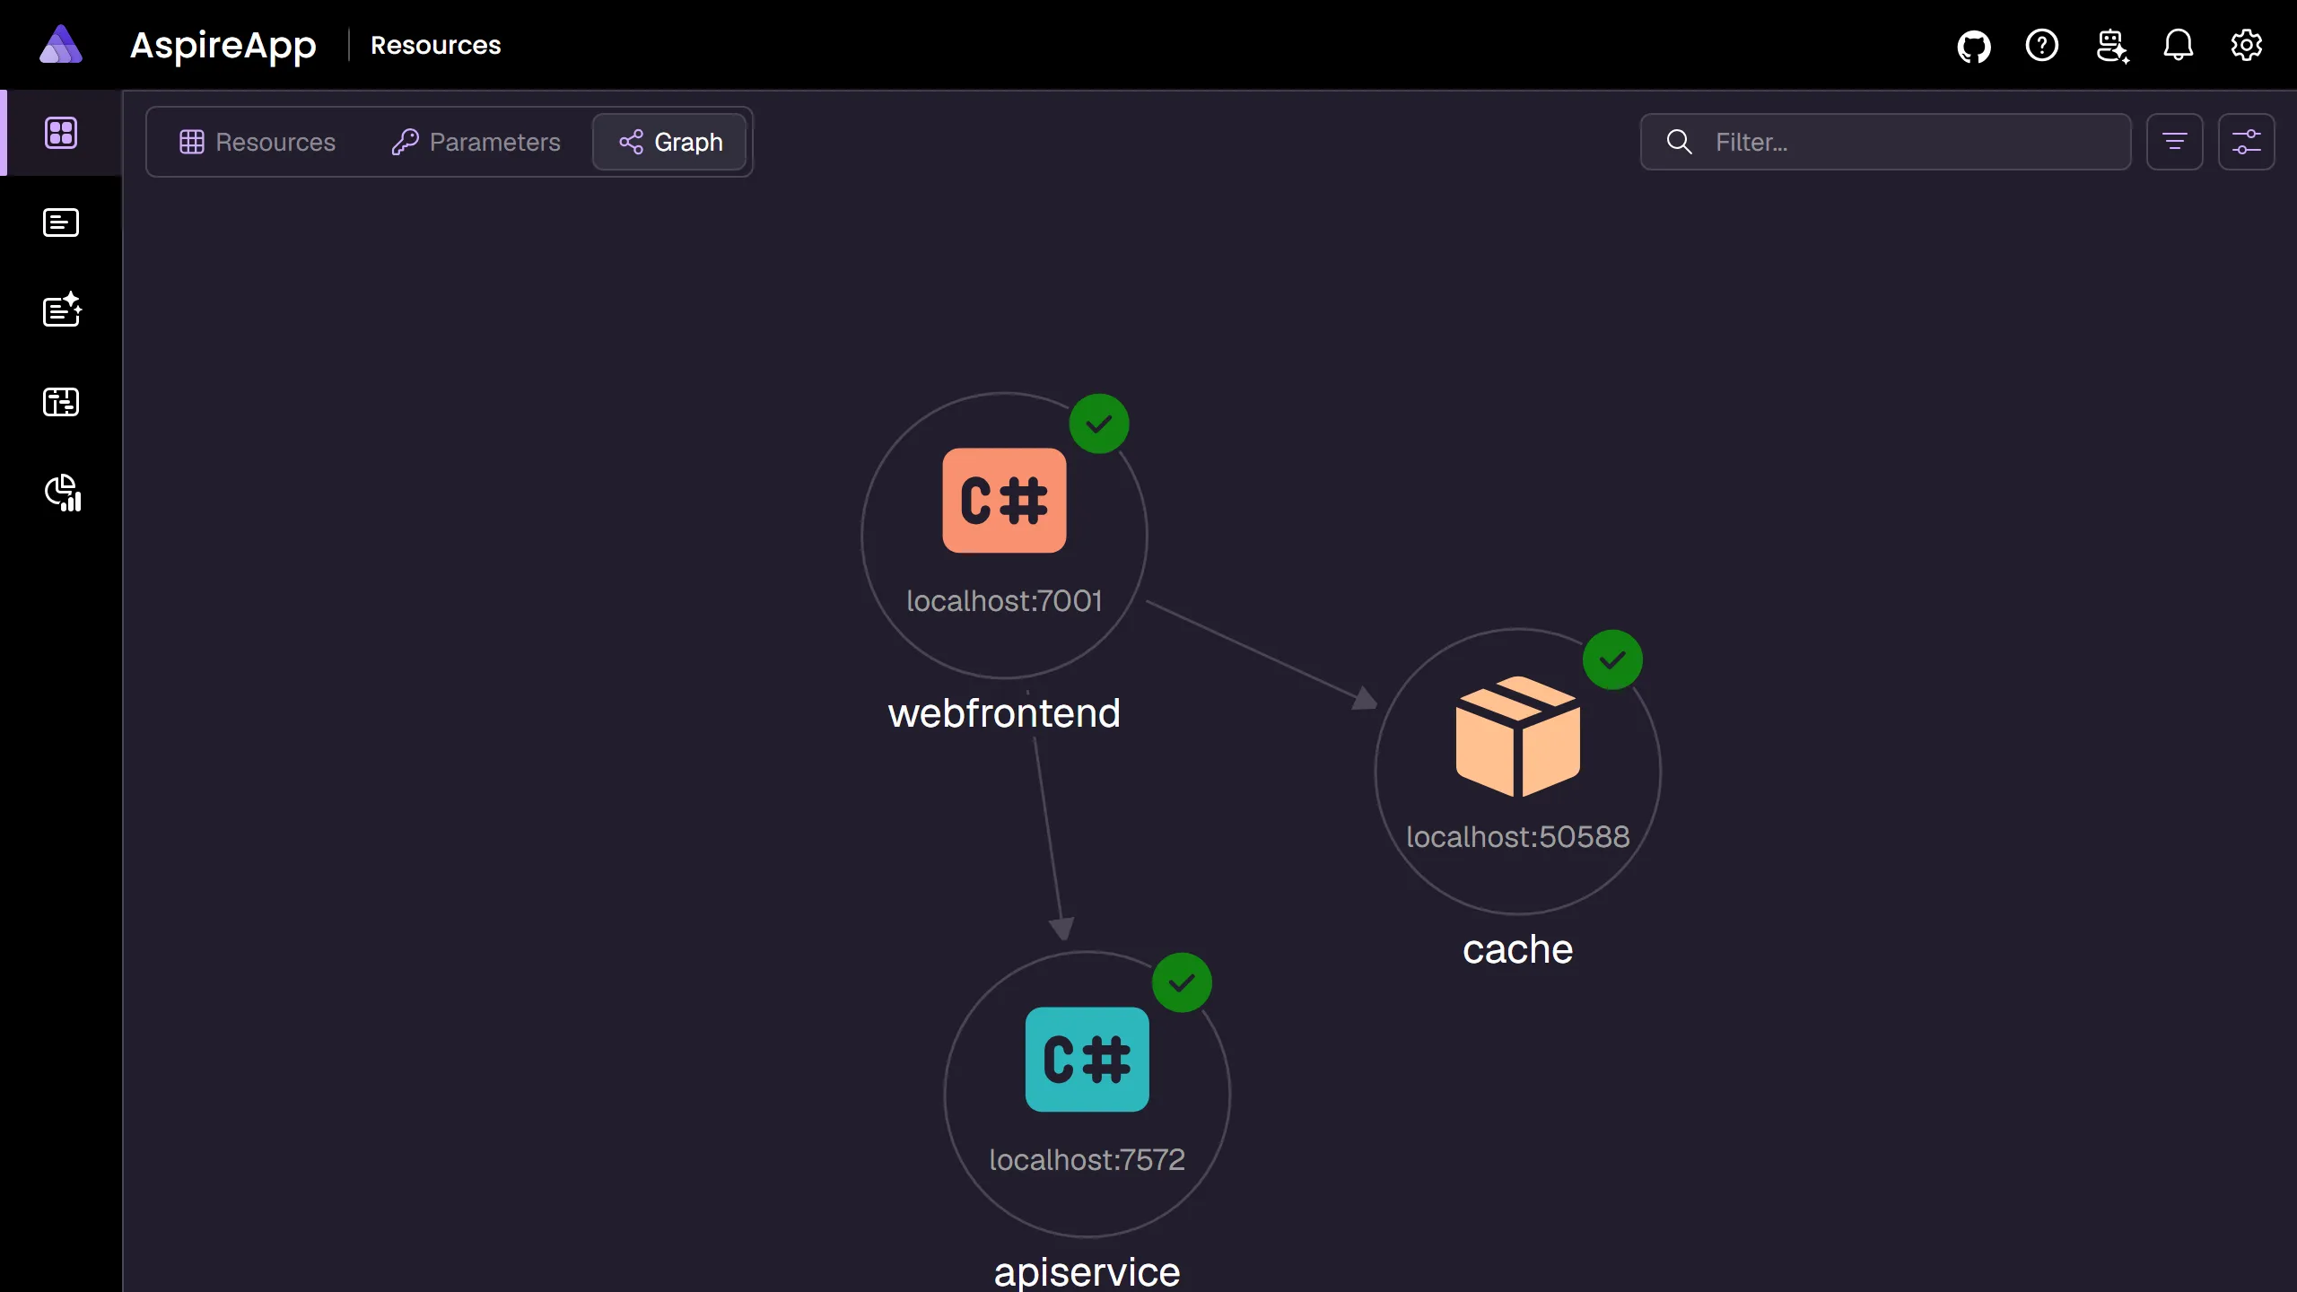Click apiservice running status checkmark
2297x1292 pixels.
[1182, 982]
